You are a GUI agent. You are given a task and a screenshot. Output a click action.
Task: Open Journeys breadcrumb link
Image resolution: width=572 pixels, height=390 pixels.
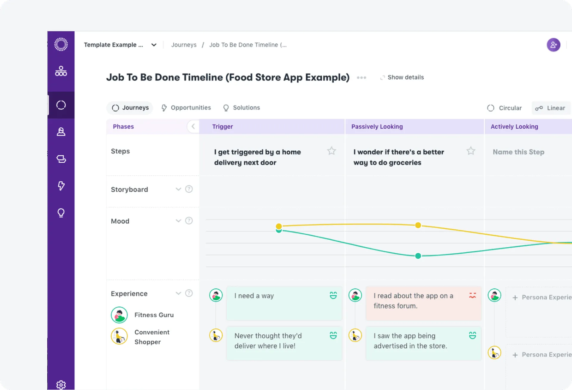184,45
